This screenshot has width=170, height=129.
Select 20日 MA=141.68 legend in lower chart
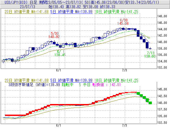tap(27, 80)
